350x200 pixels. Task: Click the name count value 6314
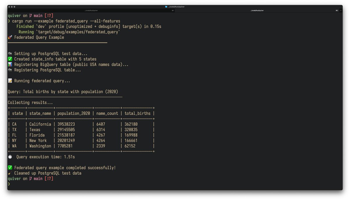click(101, 130)
